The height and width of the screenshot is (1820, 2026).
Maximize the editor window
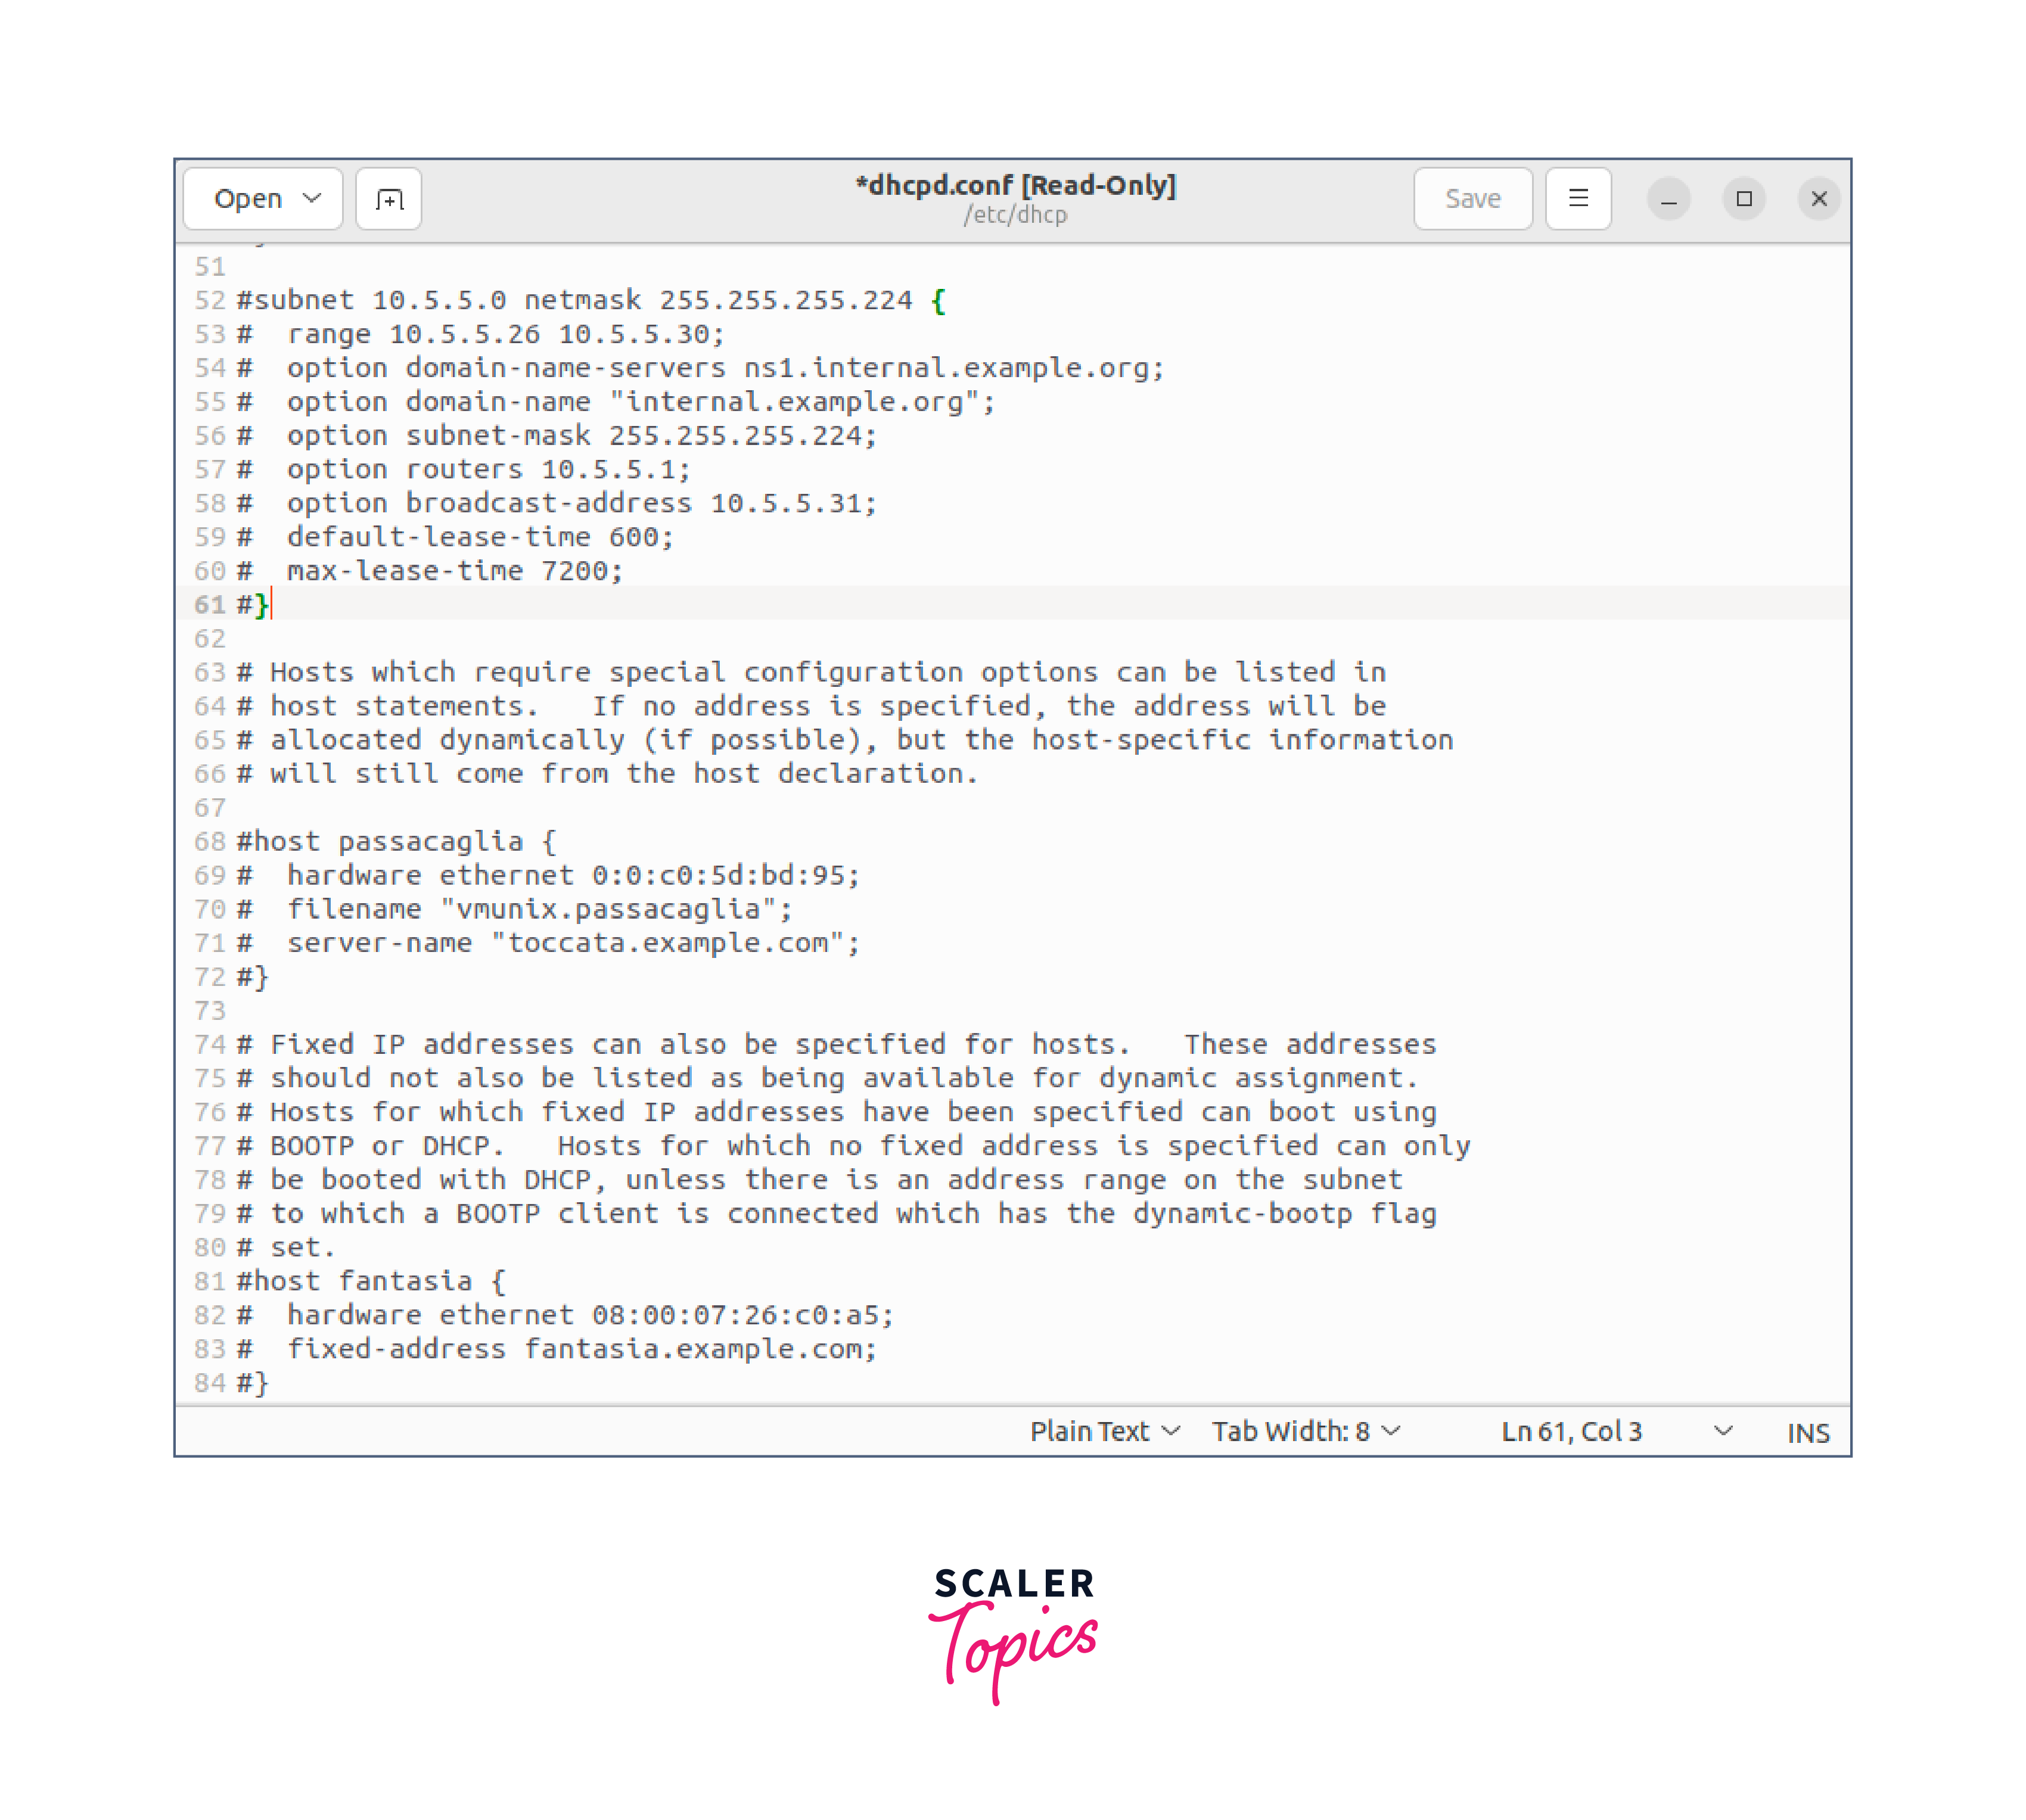[1743, 199]
